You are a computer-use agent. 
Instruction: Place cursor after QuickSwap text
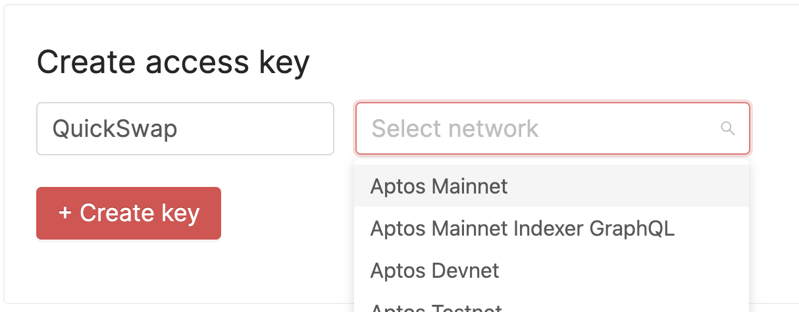click(x=180, y=128)
